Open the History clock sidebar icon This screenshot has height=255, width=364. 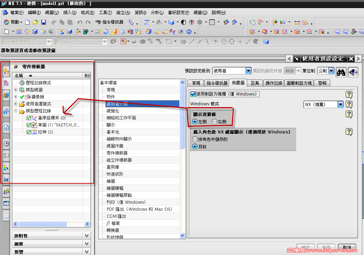click(x=6, y=144)
